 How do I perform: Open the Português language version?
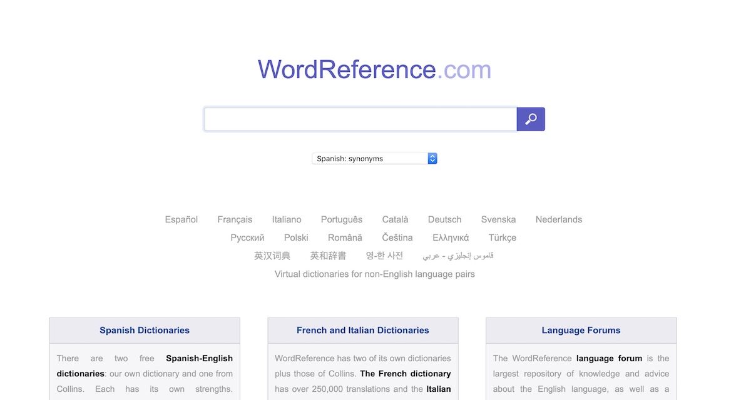[342, 219]
